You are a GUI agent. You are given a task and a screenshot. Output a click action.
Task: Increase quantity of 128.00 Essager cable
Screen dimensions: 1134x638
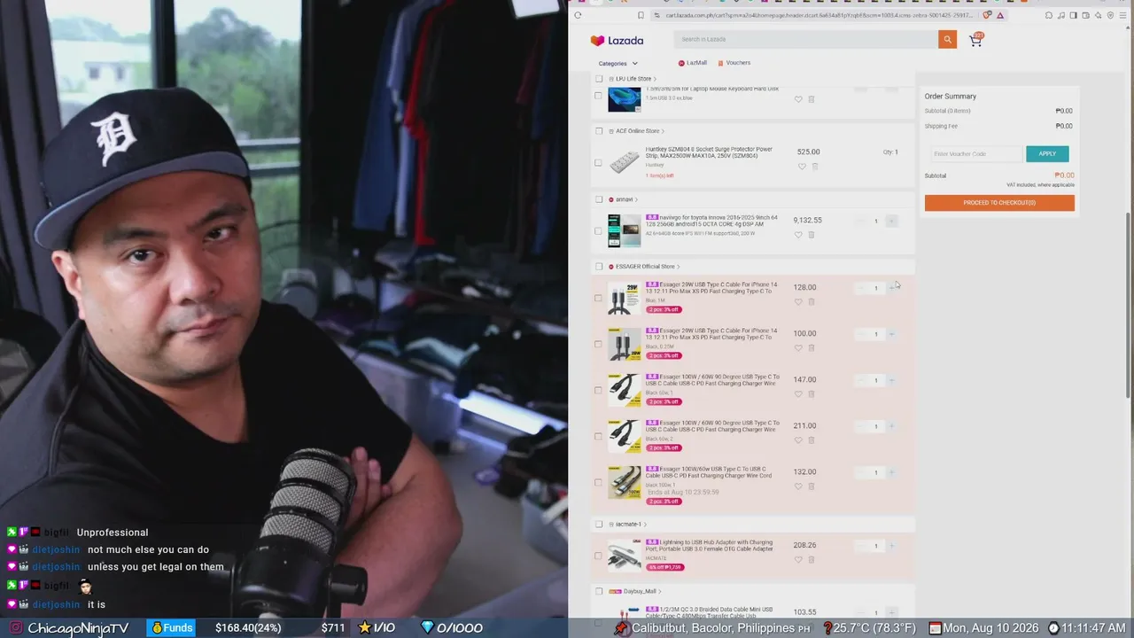pos(891,288)
